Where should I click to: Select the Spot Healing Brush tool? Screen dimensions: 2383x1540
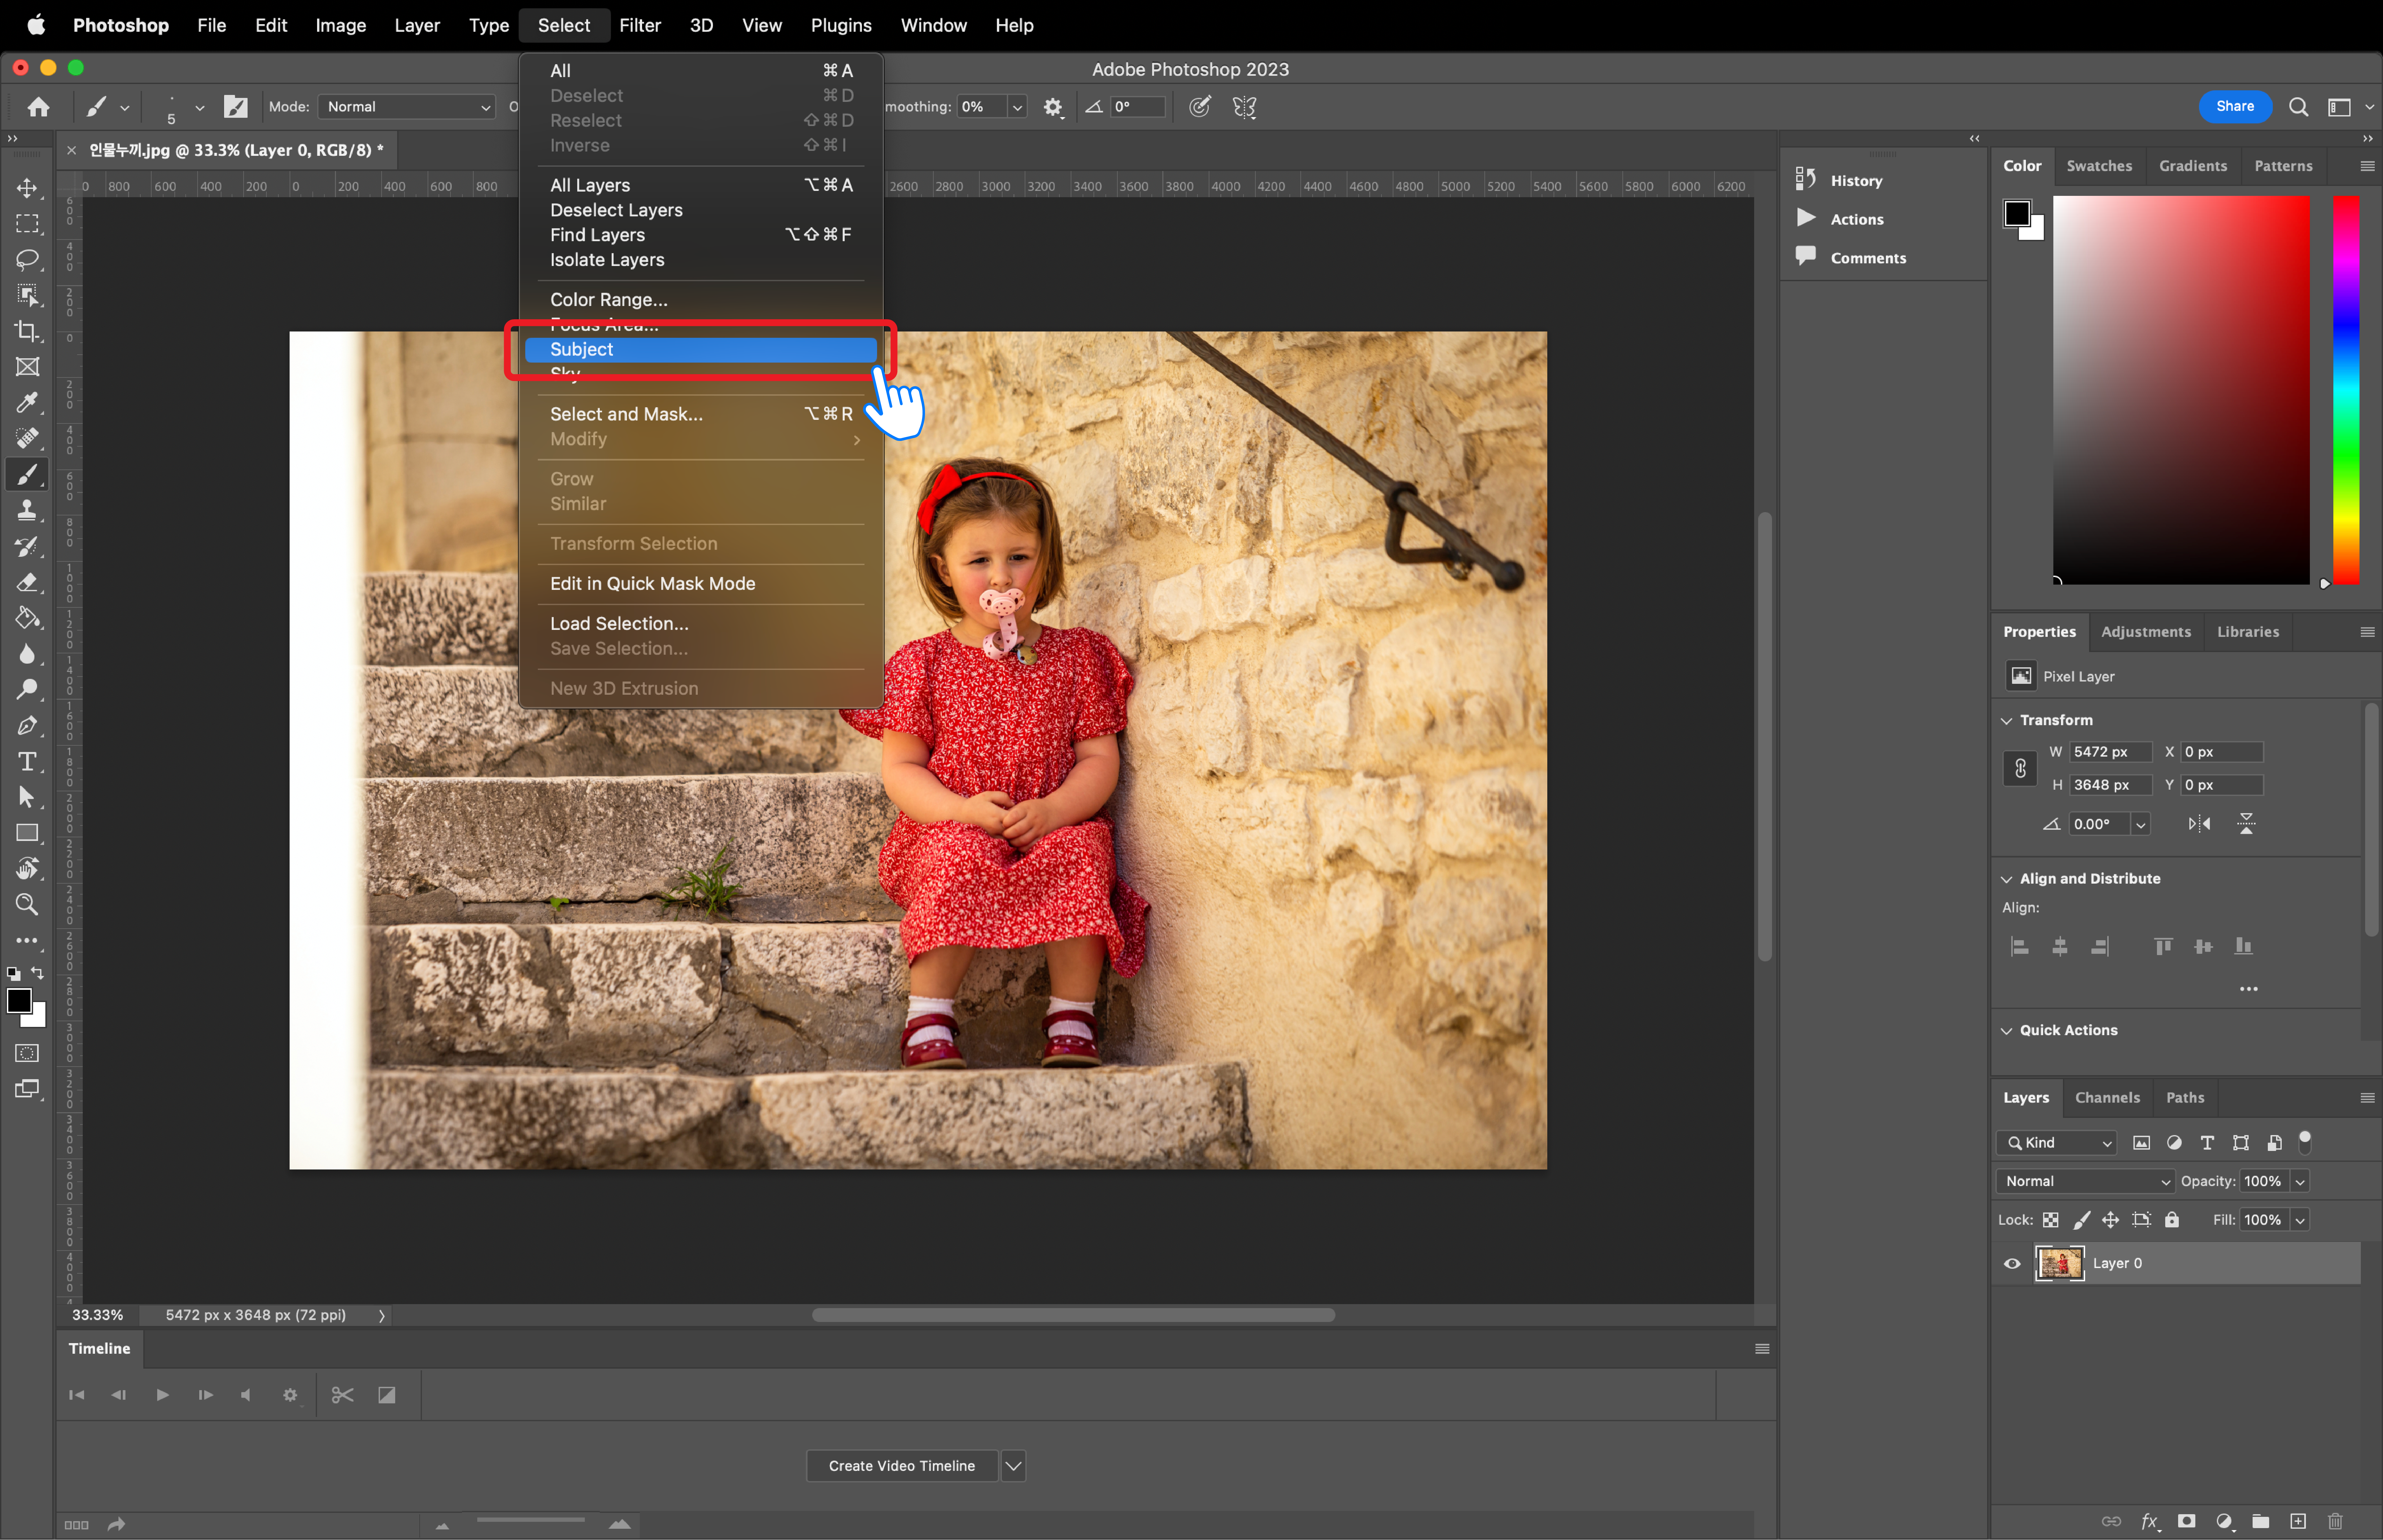(x=27, y=438)
